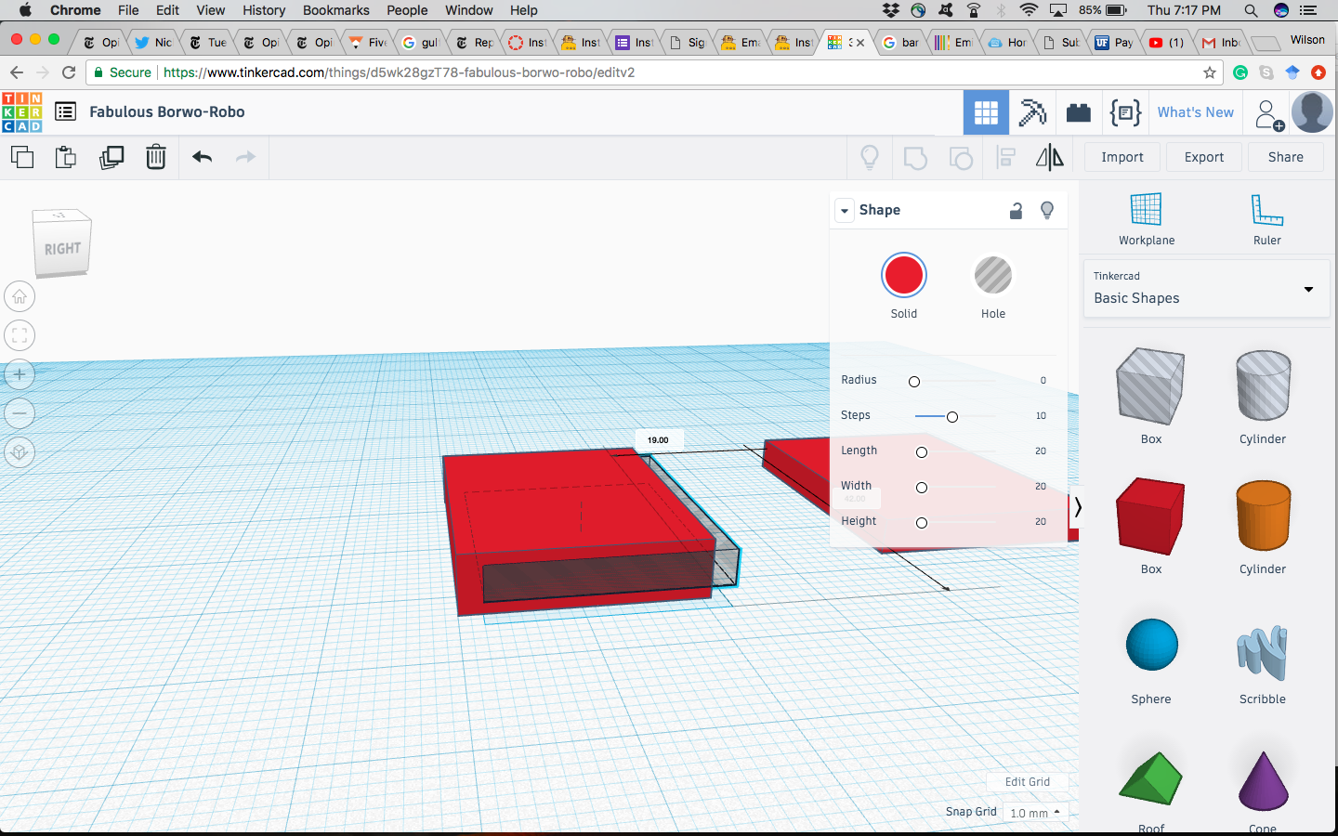
Task: Open the Bookmarks menu
Action: pos(336,10)
